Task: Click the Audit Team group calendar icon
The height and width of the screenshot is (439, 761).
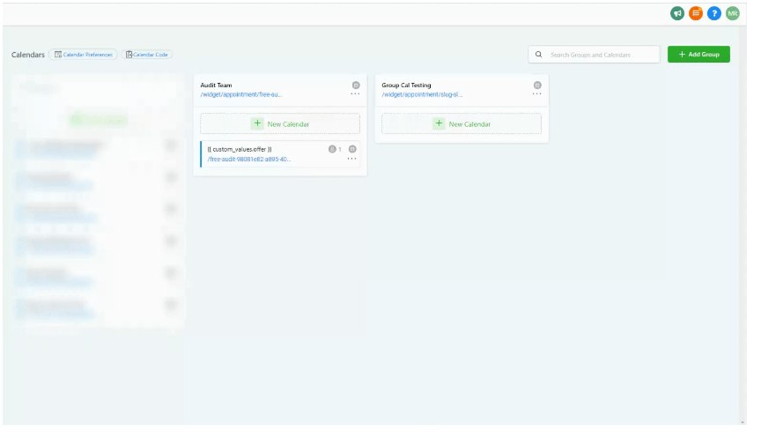Action: (x=356, y=86)
